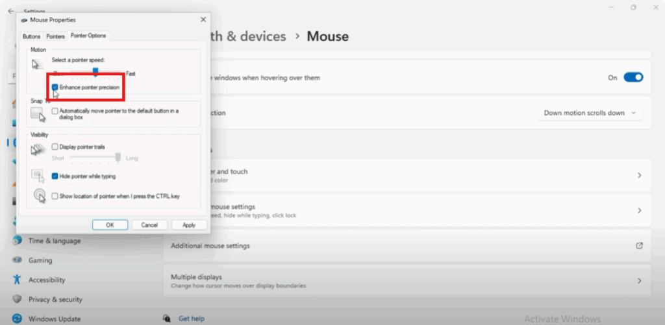The height and width of the screenshot is (325, 665).
Task: Click the Accessibility person icon
Action: point(17,279)
